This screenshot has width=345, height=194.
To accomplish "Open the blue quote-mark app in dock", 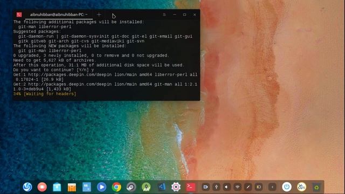I will [x=87, y=187].
